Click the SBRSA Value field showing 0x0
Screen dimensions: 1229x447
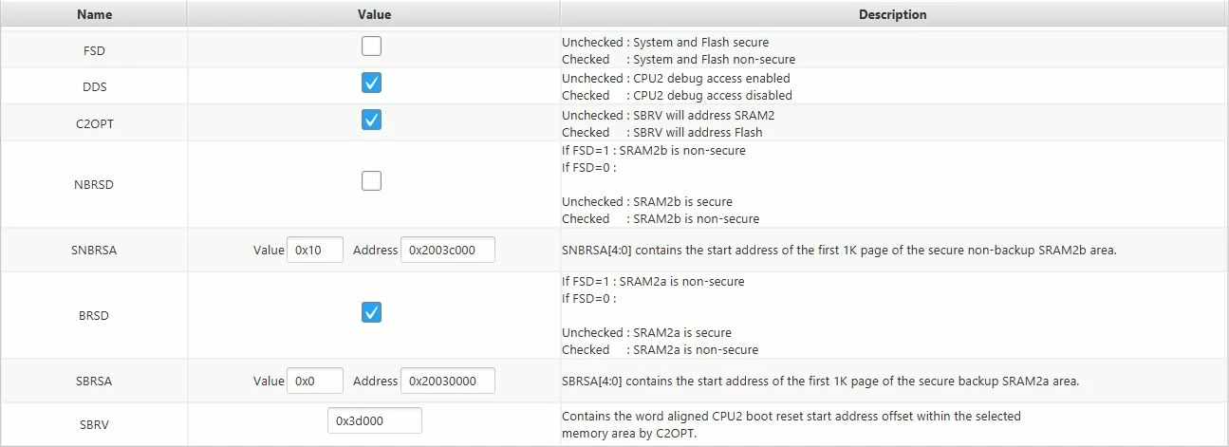(315, 382)
